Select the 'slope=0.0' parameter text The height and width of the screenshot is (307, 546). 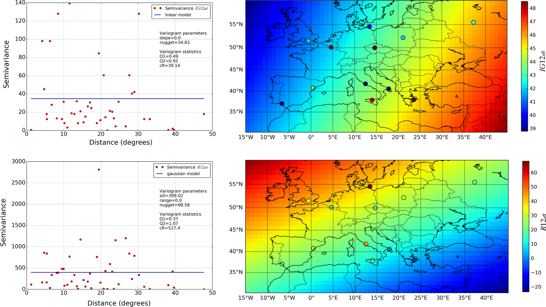[x=170, y=38]
